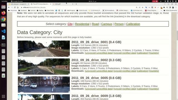Switch to the KITTI.pdf tab
This screenshot has width=178, height=100.
pyautogui.click(x=63, y=4)
